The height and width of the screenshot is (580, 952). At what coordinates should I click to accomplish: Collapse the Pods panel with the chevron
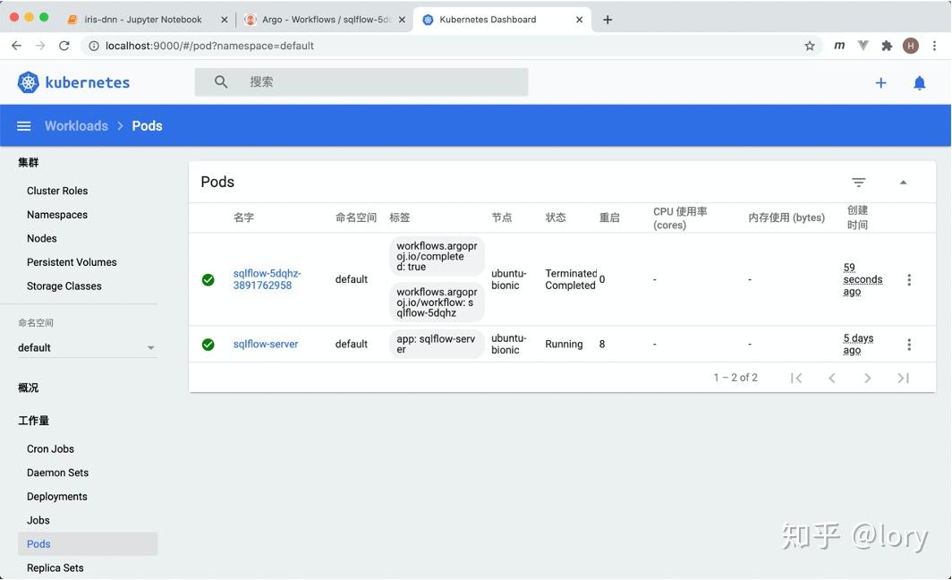[x=904, y=182]
